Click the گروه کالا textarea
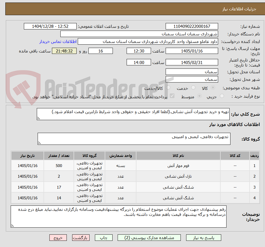Image resolution: width=265 pixels, height=247 pixels. pos(134,139)
